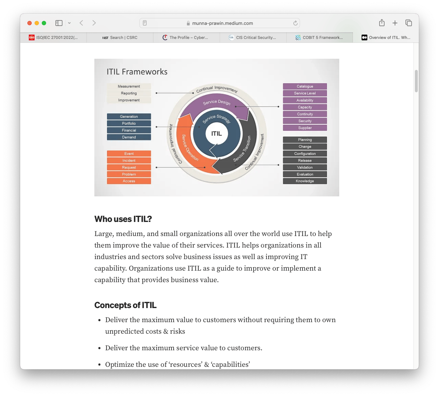Click the 'Concepts of ITIL' heading
The image size is (439, 396).
[125, 305]
